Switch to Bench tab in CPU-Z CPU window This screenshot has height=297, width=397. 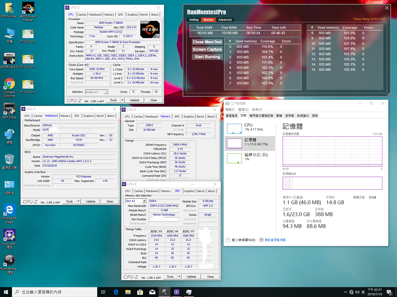pyautogui.click(x=144, y=15)
